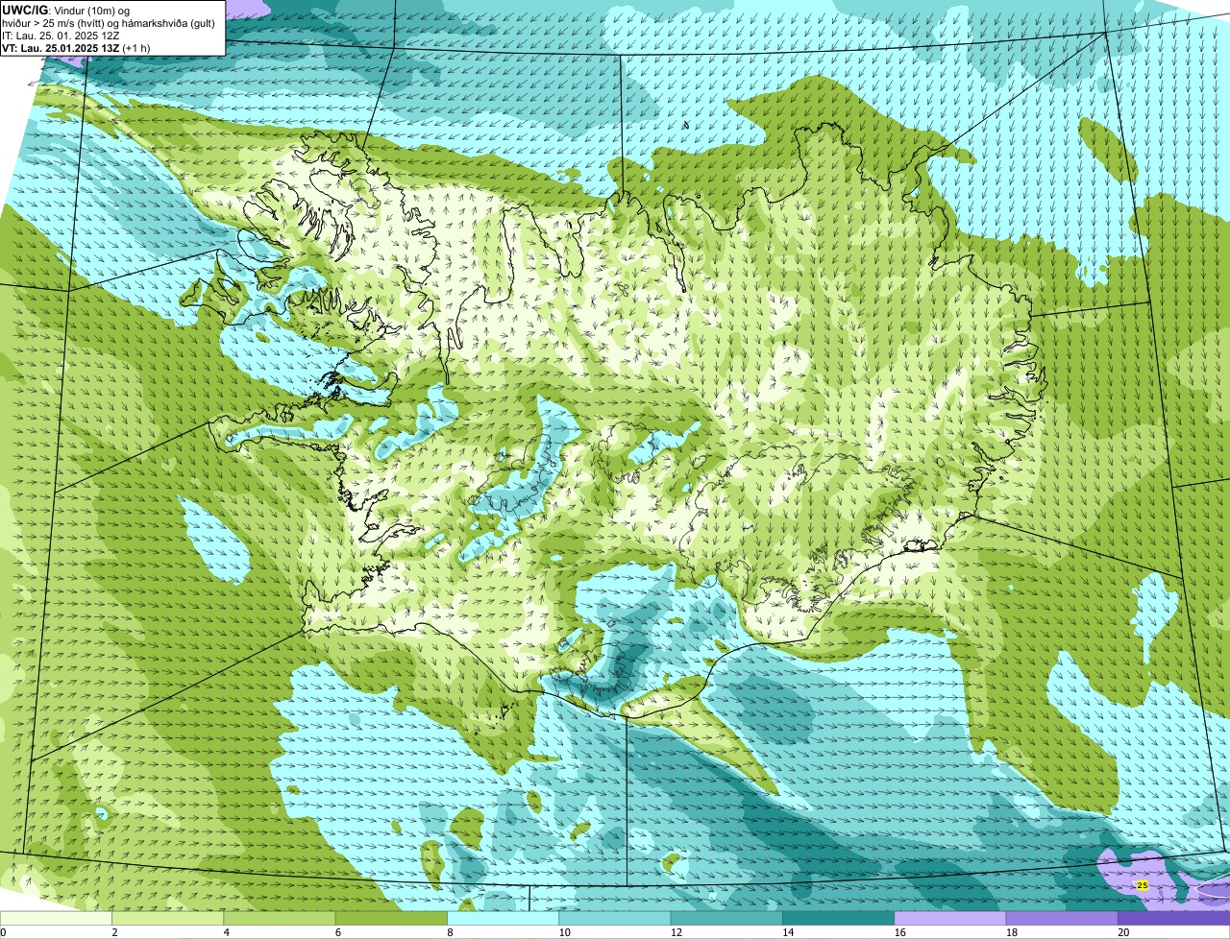Click the legend scale label '18'
This screenshot has width=1230, height=939.
click(1011, 932)
